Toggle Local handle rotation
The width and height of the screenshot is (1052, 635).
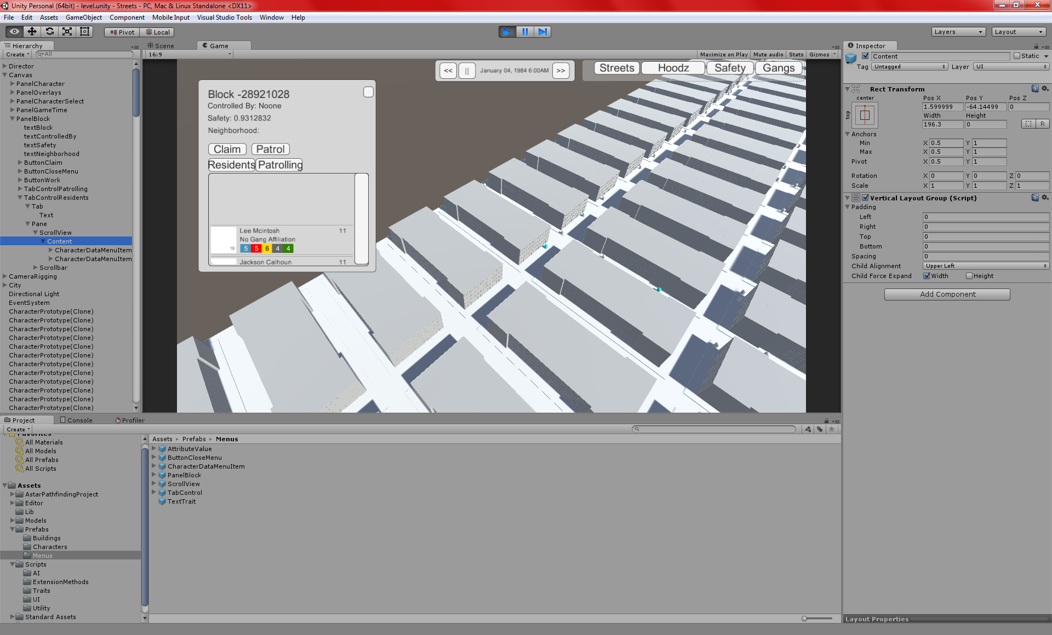[157, 32]
